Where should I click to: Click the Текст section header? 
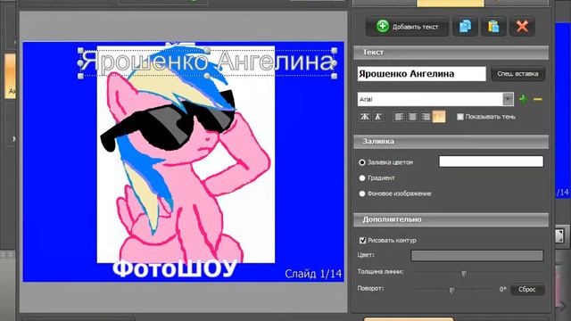click(451, 53)
